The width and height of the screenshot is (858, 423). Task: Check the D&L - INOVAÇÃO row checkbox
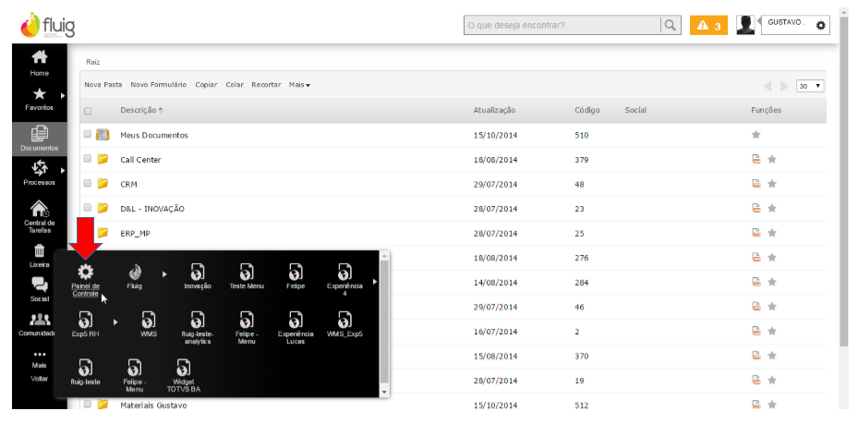coord(88,208)
